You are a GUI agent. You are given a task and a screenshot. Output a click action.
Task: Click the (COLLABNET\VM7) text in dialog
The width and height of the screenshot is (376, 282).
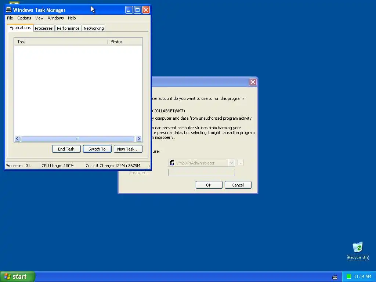pyautogui.click(x=169, y=111)
